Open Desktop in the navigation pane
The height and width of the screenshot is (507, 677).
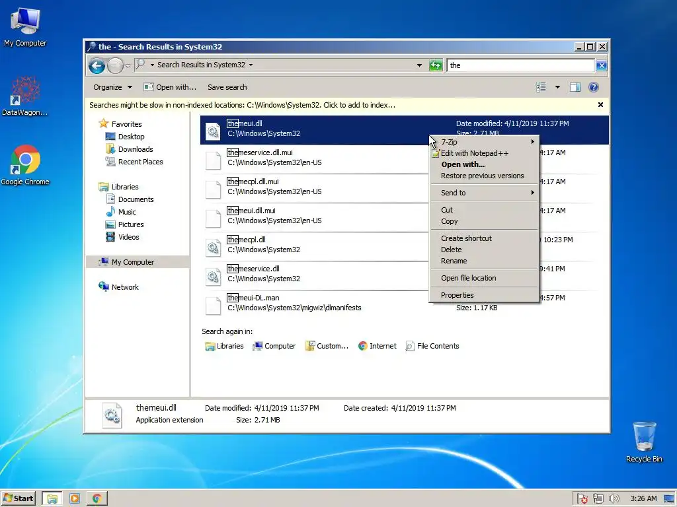point(131,137)
